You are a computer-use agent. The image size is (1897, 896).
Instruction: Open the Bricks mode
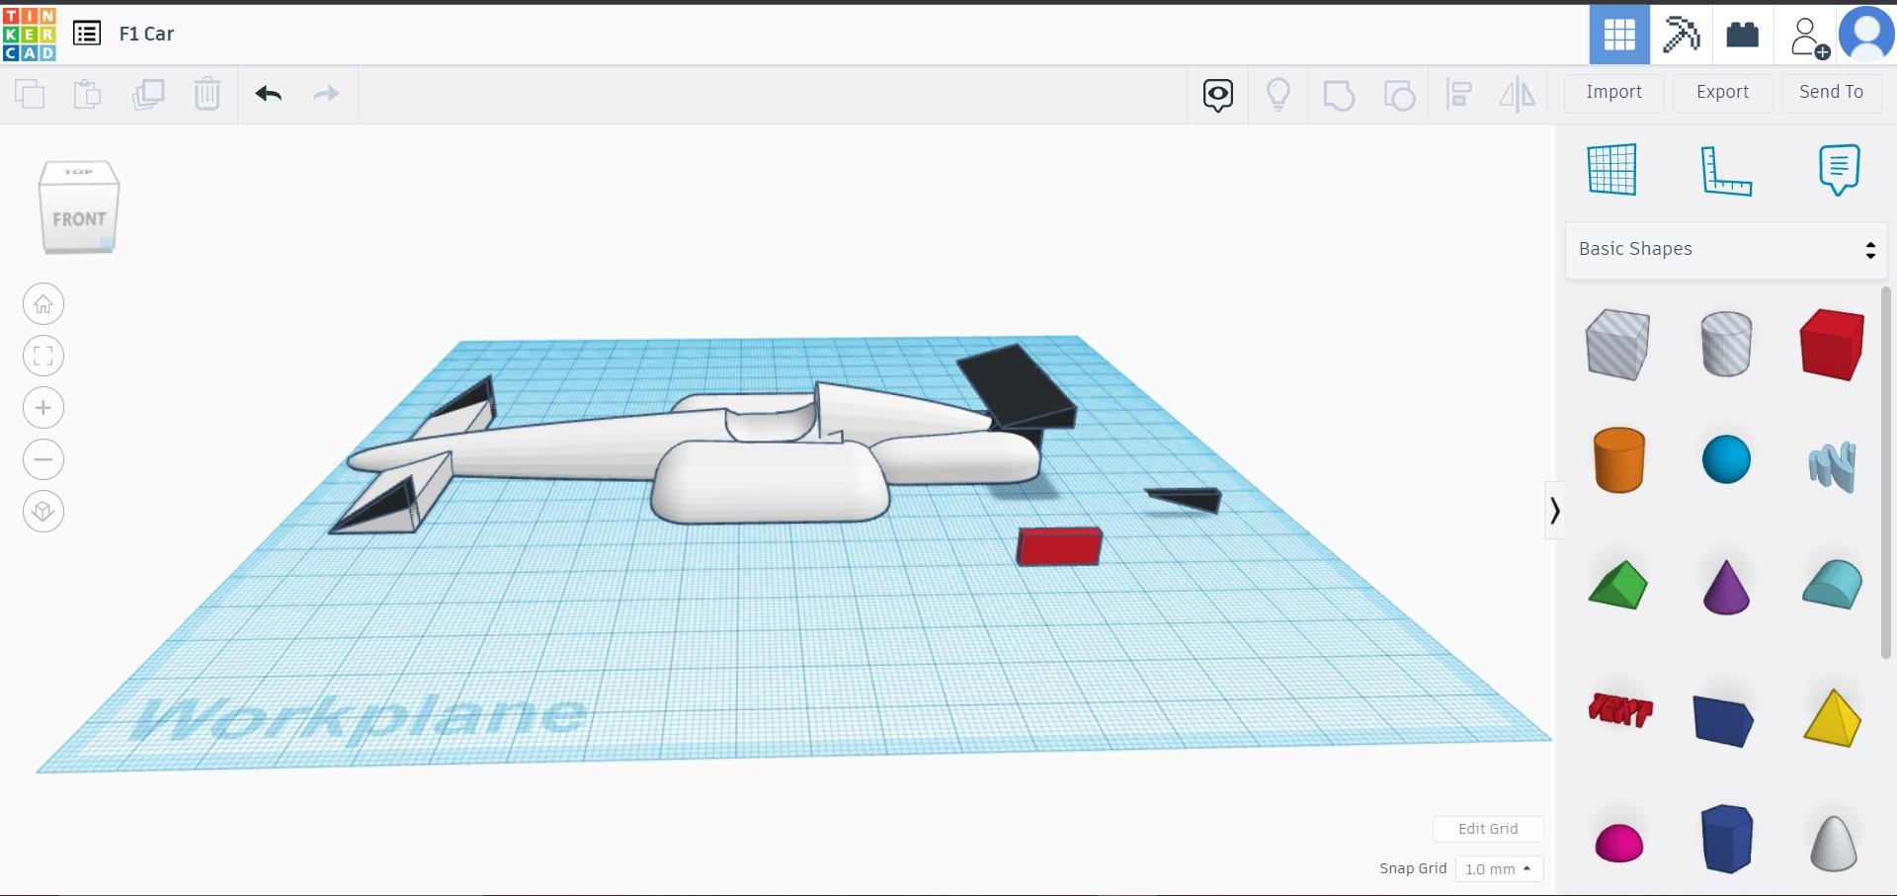[x=1742, y=35]
